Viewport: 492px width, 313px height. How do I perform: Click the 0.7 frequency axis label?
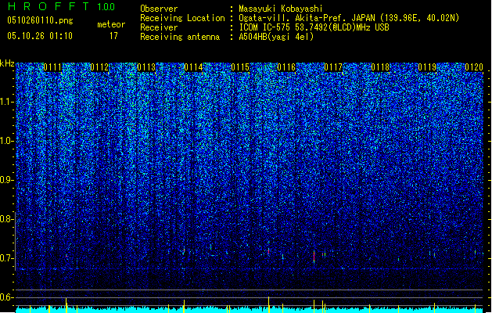[x=7, y=258]
